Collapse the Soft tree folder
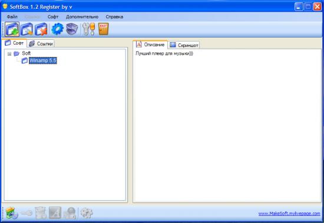Image resolution: width=324 pixels, height=223 pixels. coord(9,54)
